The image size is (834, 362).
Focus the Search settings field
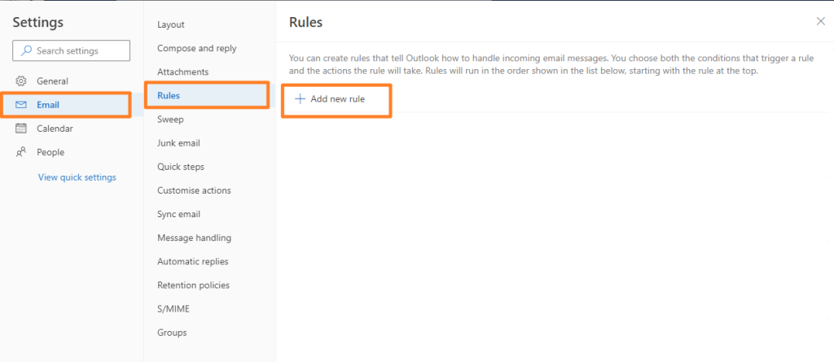click(72, 50)
